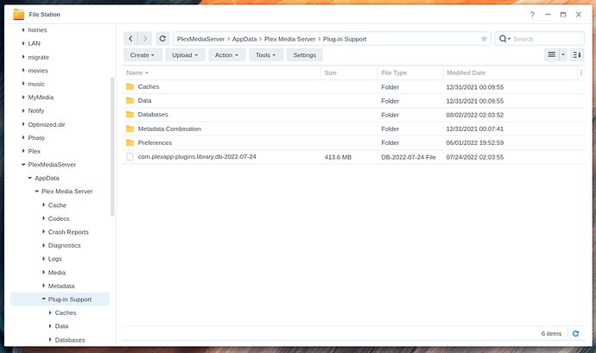Open File Station help question mark
The height and width of the screenshot is (353, 596).
(x=532, y=15)
